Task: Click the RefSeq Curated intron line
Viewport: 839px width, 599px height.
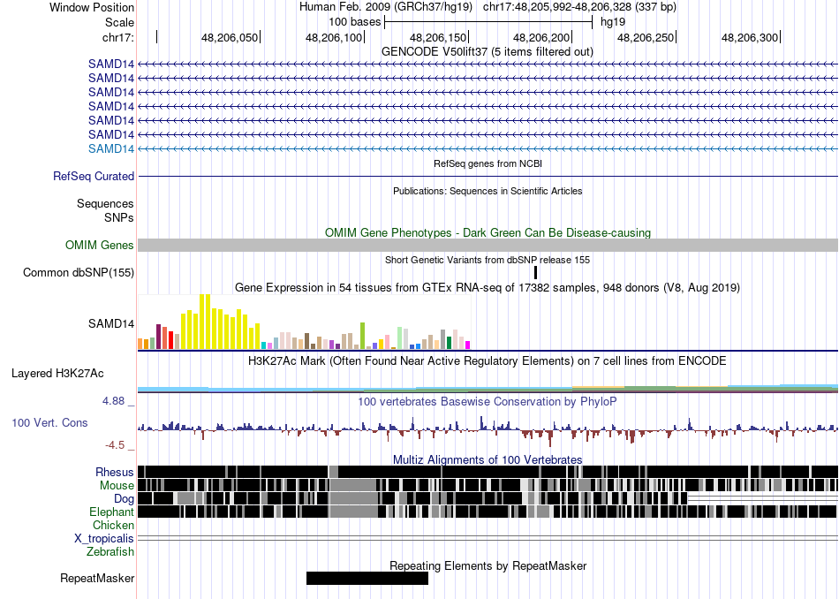Action: coord(488,176)
